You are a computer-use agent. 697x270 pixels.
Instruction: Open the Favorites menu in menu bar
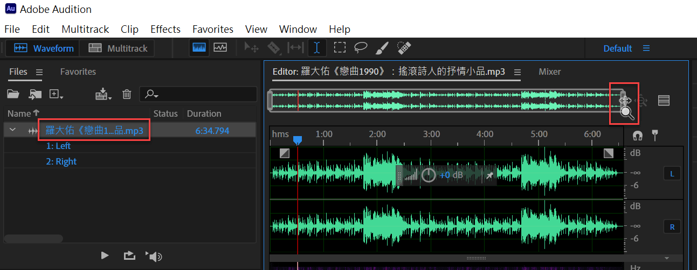click(x=213, y=29)
